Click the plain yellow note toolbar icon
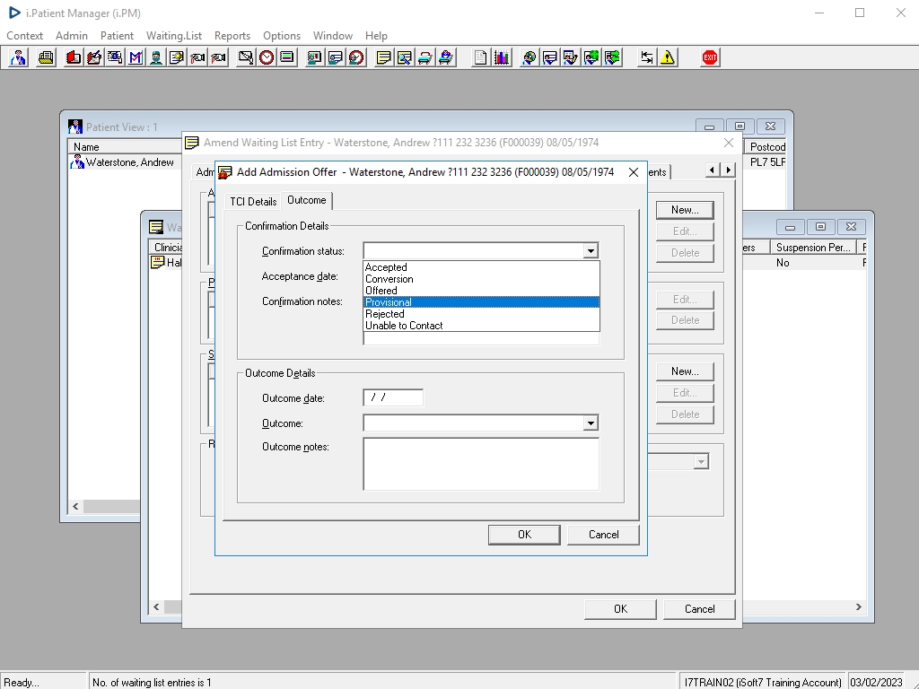The height and width of the screenshot is (689, 919). pos(383,57)
